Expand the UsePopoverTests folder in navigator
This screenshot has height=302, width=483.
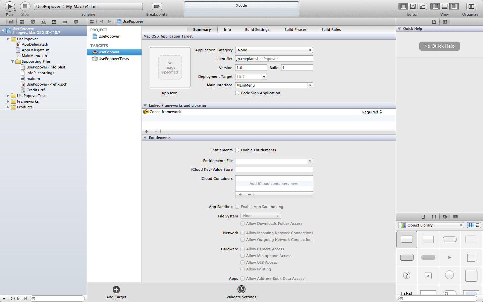(8, 96)
